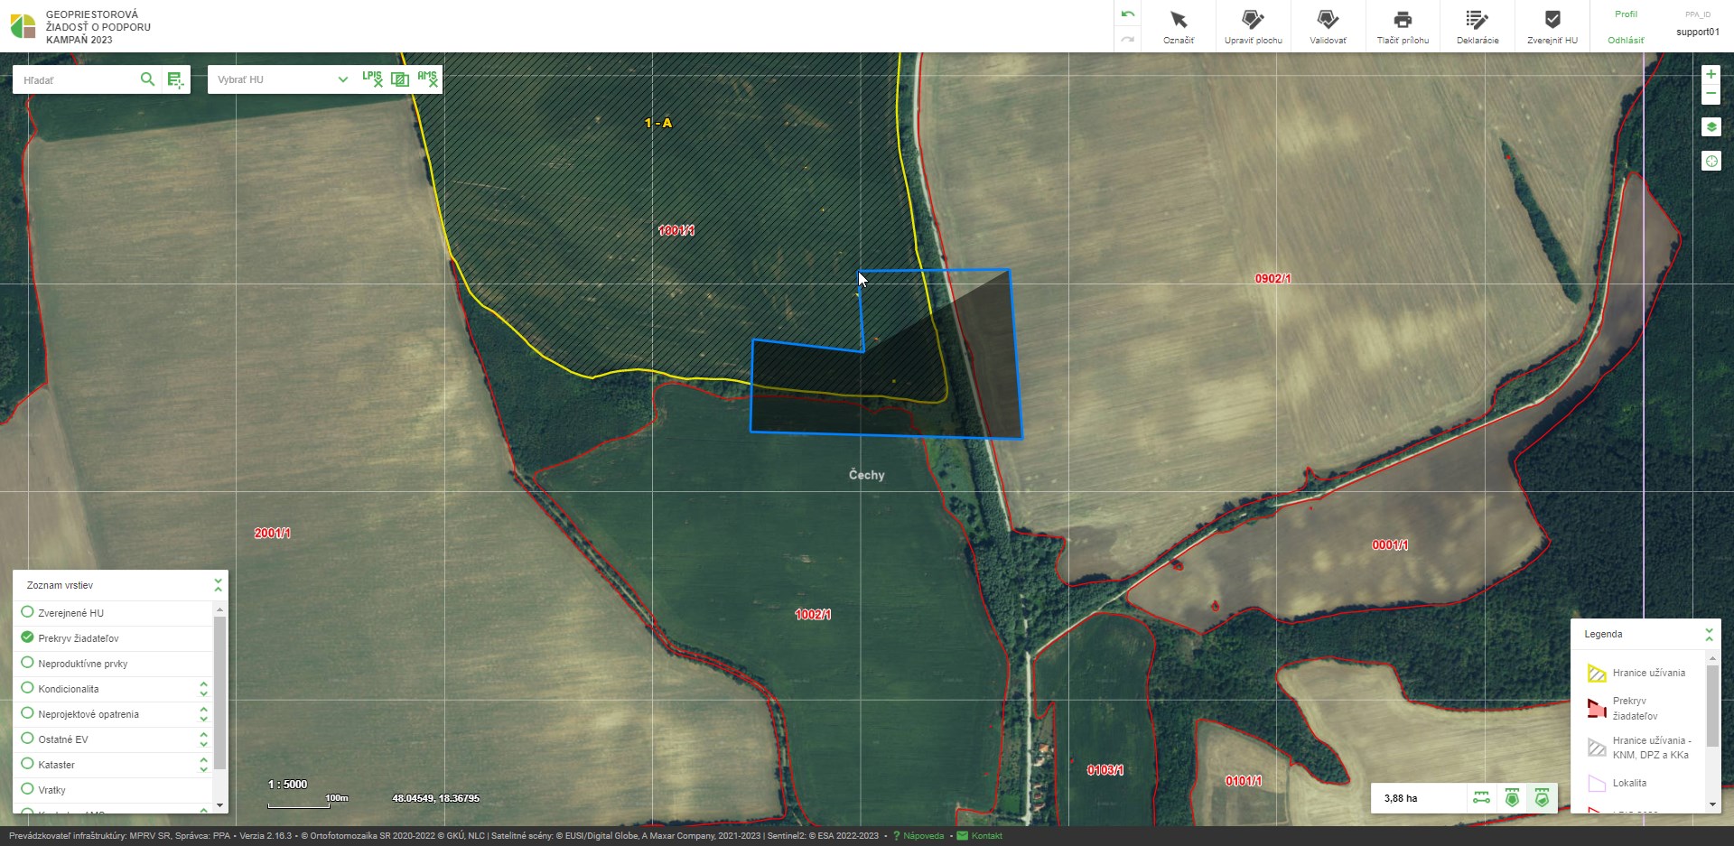Toggle the LPIS layer off icon

pos(372,79)
